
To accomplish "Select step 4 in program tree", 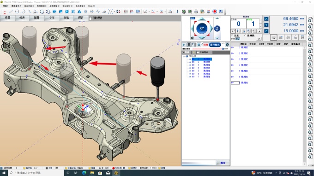I will (x=200, y=68).
